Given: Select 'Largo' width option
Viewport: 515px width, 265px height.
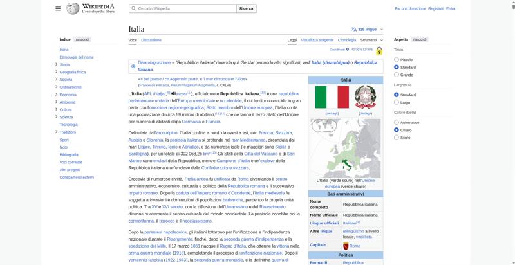Looking at the screenshot, I should click(396, 102).
